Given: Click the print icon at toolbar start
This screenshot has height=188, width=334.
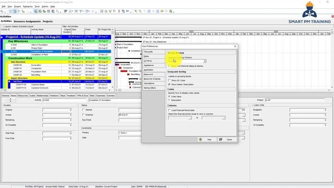Looking at the screenshot, I should click(x=2, y=11).
